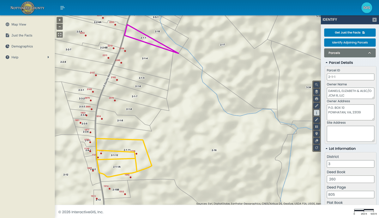Click parcel label 2-1-12 on map
The image size is (379, 218).
tap(114, 155)
